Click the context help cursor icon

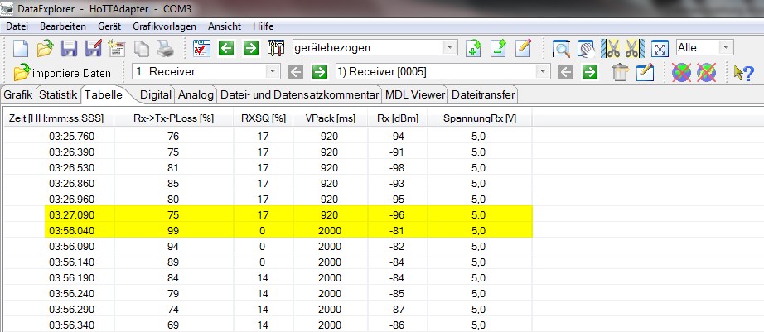tap(743, 73)
